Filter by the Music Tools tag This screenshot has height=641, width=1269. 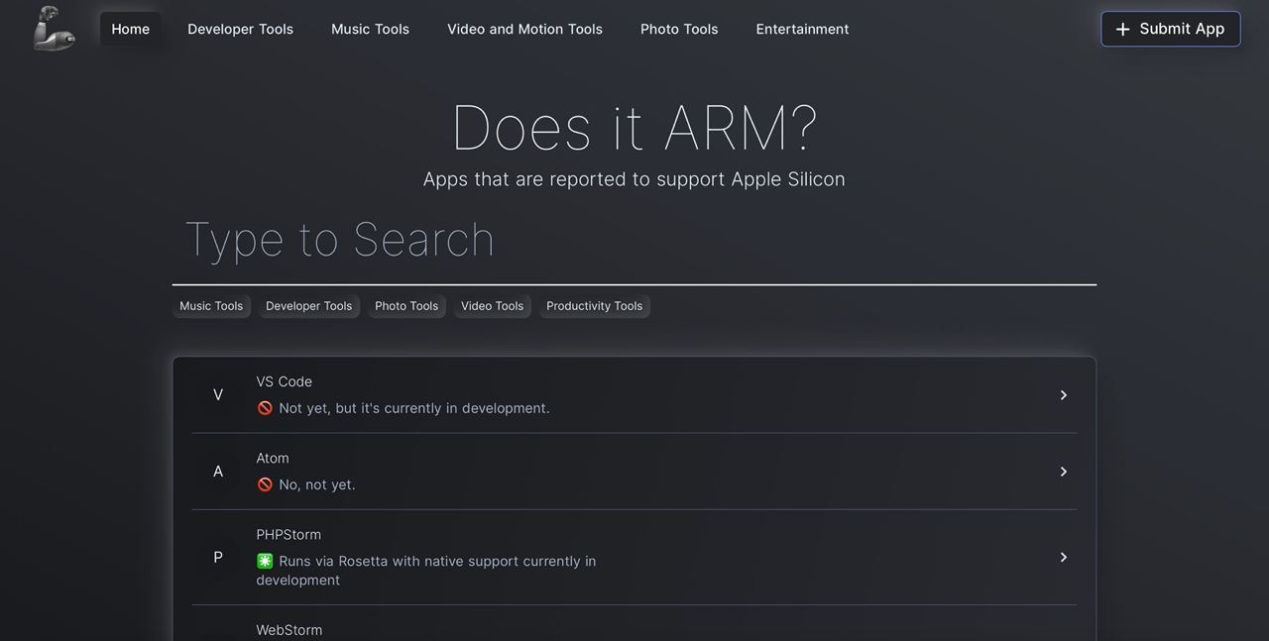tap(211, 306)
